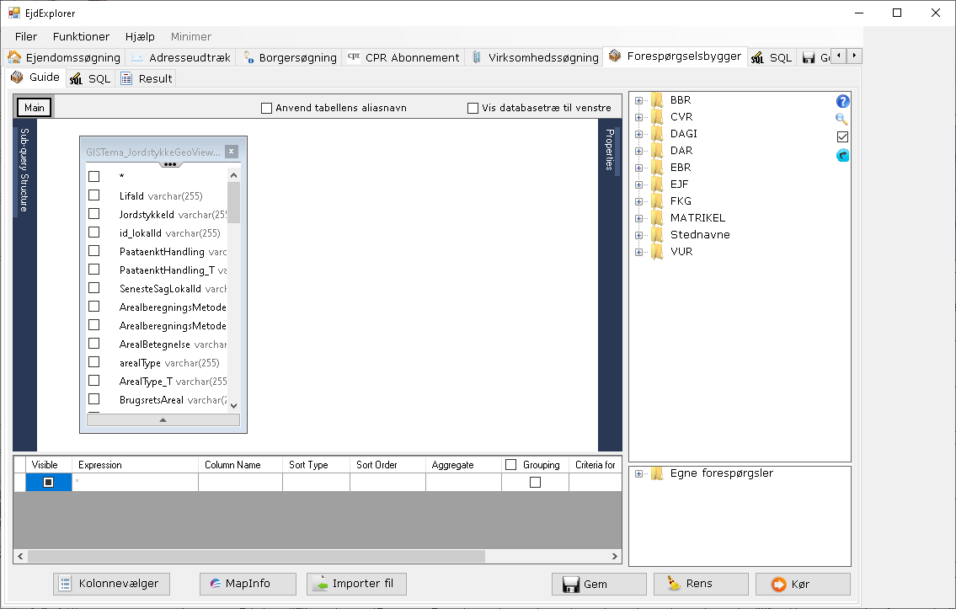This screenshot has width=956, height=609.
Task: Toggle Vis databasetræ til venstre checkbox
Action: 473,108
